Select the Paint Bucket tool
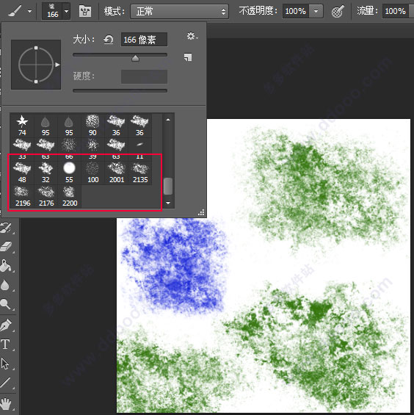 click(x=6, y=266)
